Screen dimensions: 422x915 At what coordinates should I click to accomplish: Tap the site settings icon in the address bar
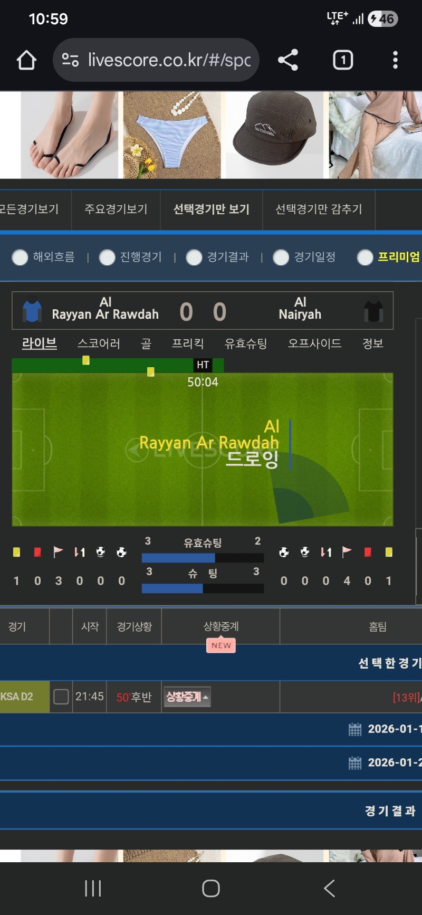point(70,60)
